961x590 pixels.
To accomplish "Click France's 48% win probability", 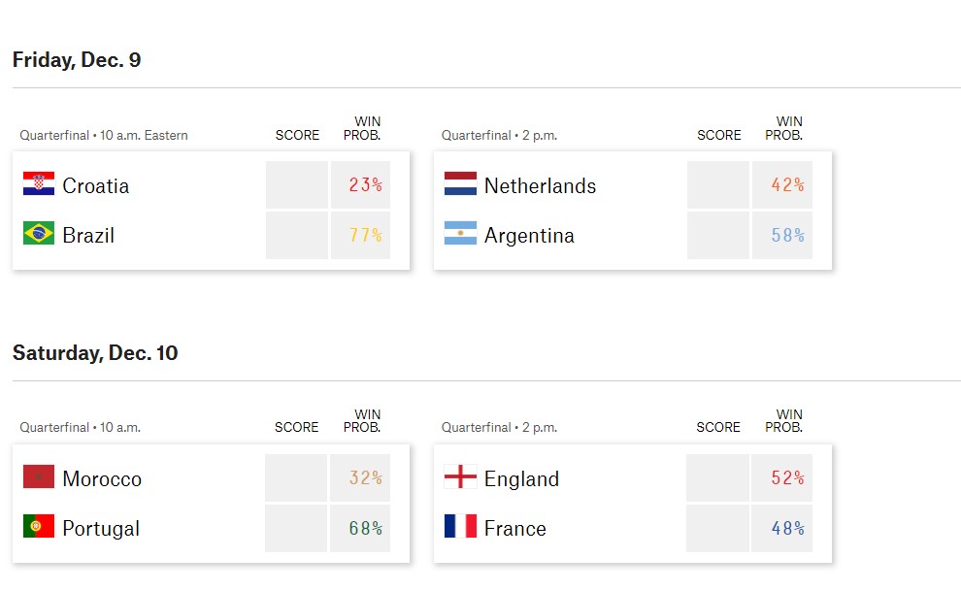I will 787,529.
